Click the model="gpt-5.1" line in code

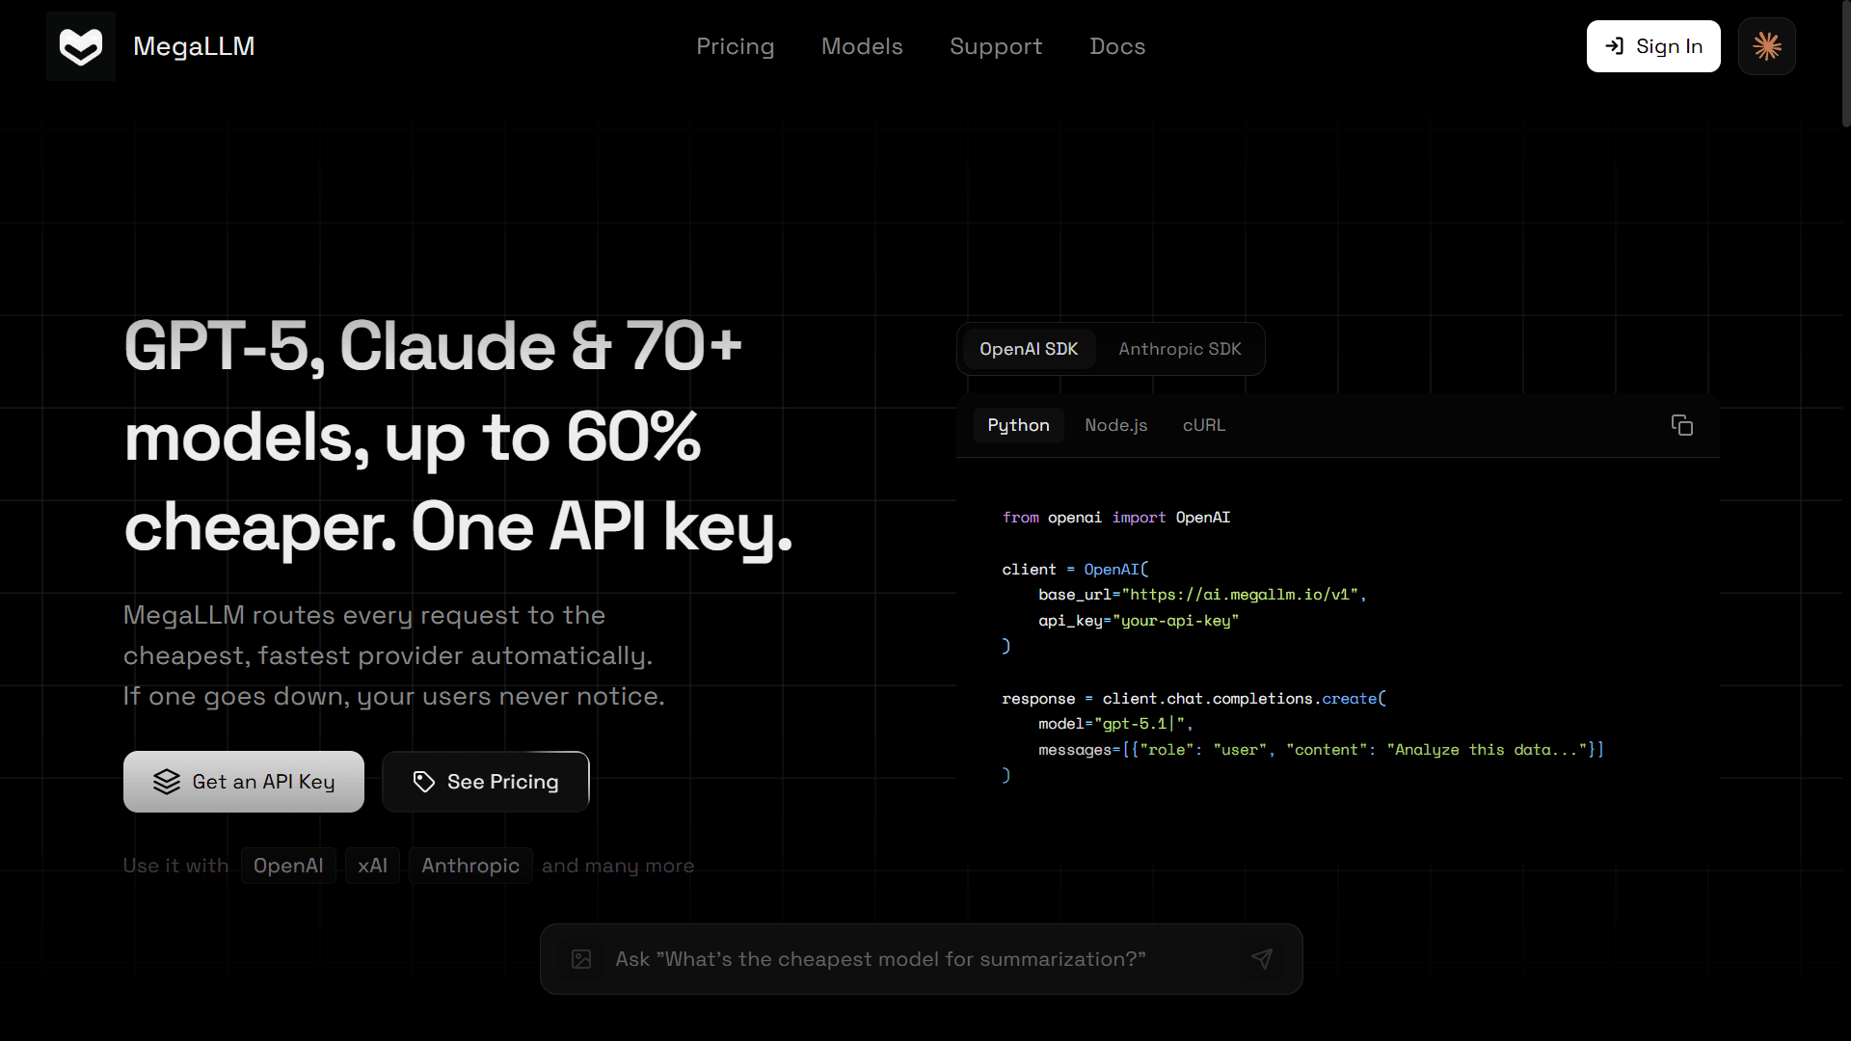(x=1115, y=724)
